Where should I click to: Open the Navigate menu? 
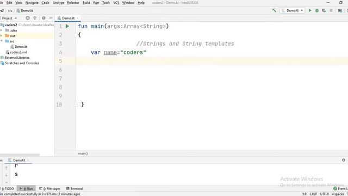point(32,3)
